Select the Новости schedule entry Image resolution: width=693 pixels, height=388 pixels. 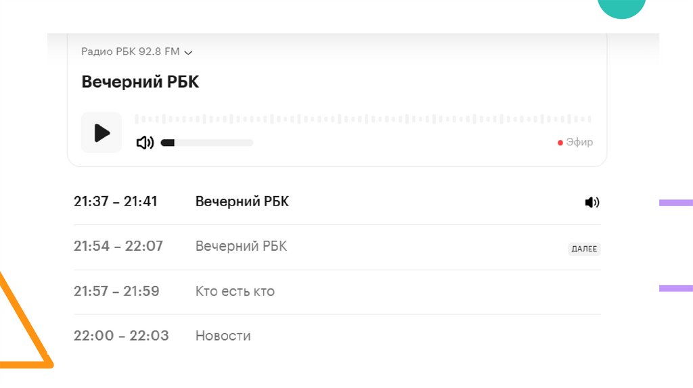click(x=223, y=335)
